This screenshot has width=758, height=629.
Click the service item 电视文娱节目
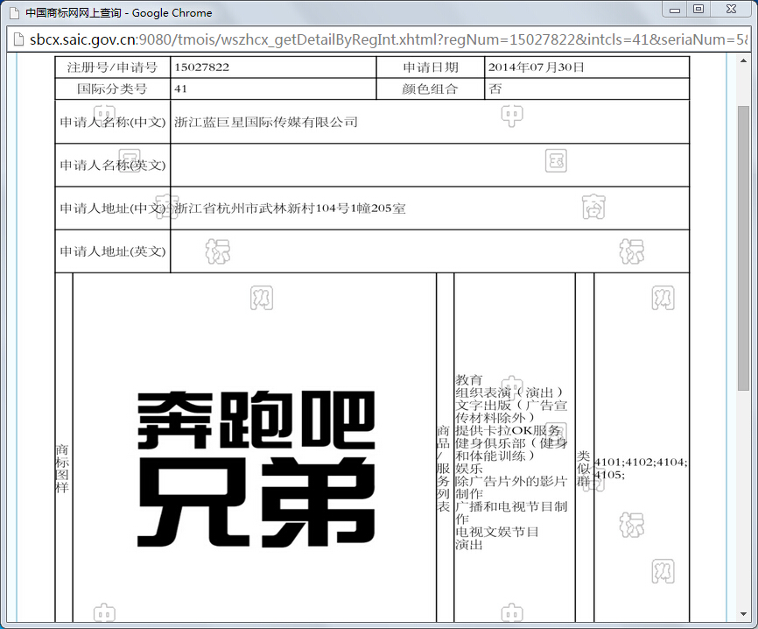pos(497,532)
